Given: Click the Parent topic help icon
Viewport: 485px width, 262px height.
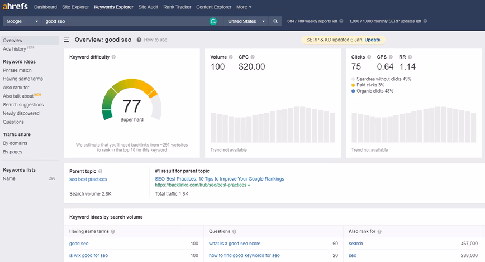Looking at the screenshot, I should 100,171.
